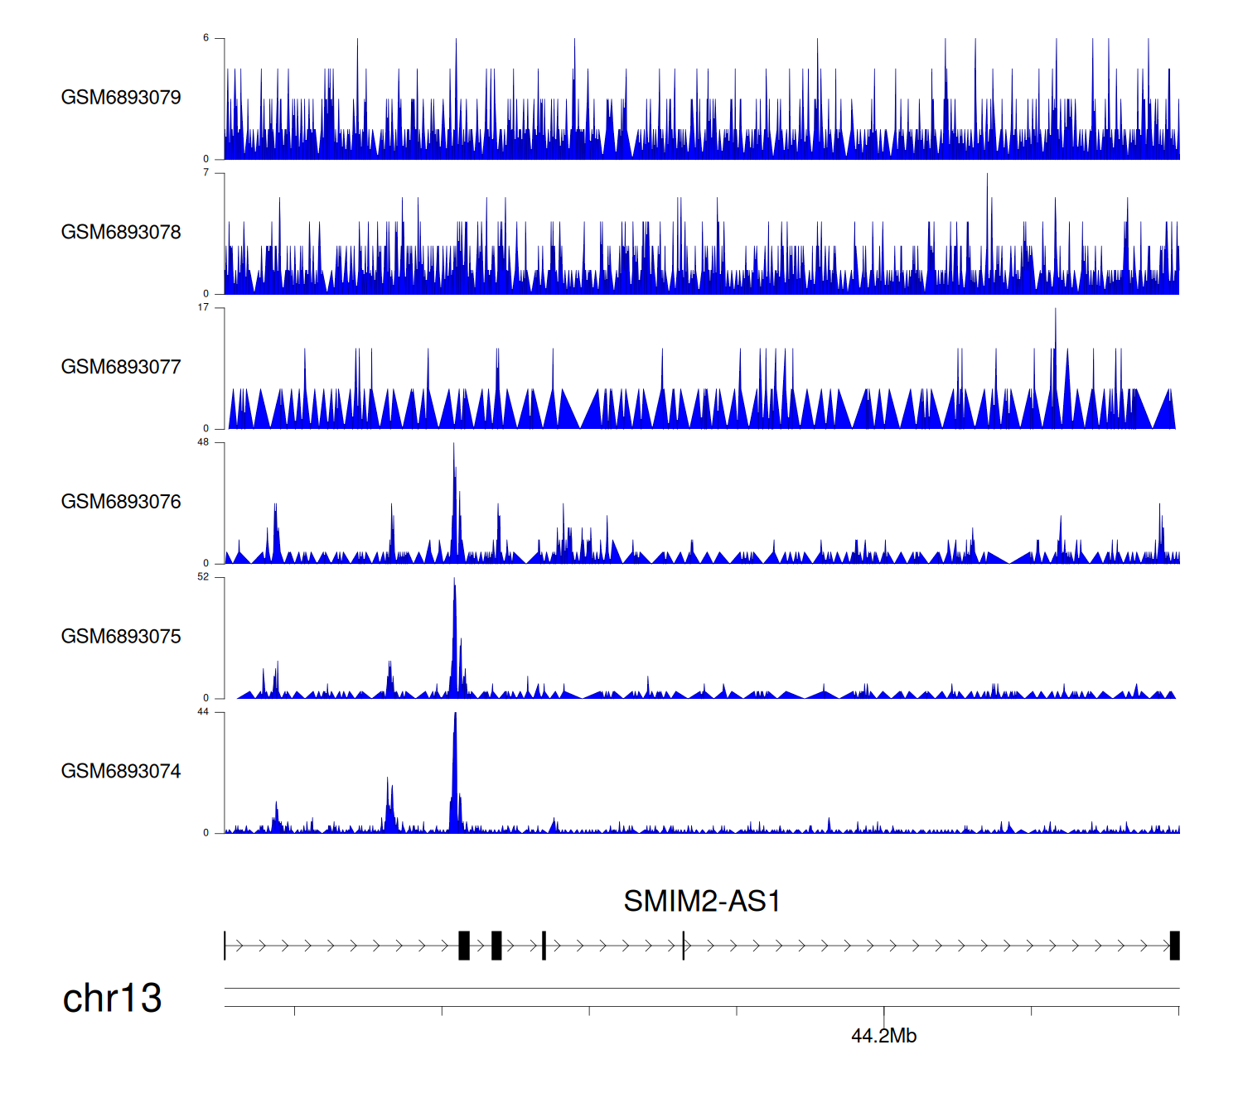Click the last exon at gene's right end
Screen dimensions: 1243x1093
click(x=1174, y=946)
